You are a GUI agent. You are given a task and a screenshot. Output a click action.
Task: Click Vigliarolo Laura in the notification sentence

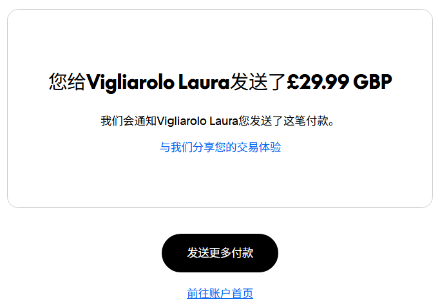coord(198,121)
